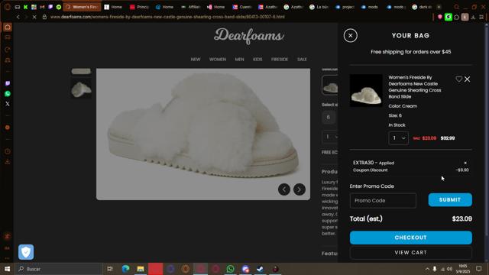The height and width of the screenshot is (275, 489).
Task: Open sidebar history clock icon
Action: [8, 151]
